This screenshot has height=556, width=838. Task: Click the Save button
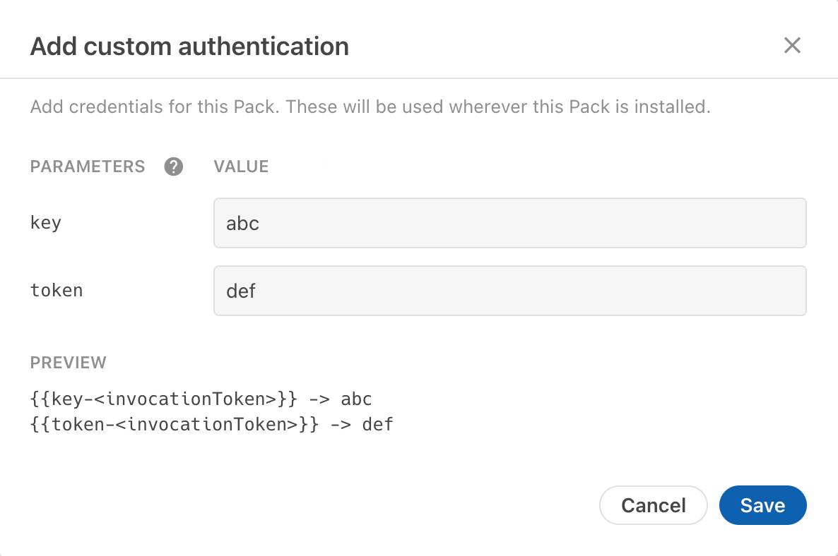point(762,505)
